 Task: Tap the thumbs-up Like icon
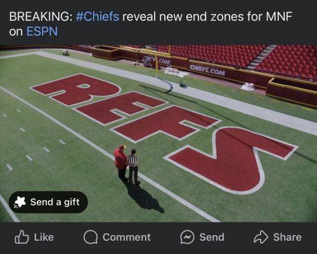click(x=22, y=237)
